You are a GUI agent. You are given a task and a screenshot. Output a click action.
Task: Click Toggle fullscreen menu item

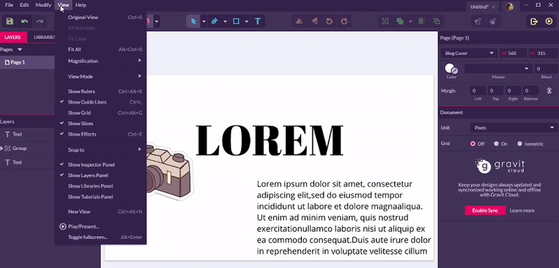(101, 237)
